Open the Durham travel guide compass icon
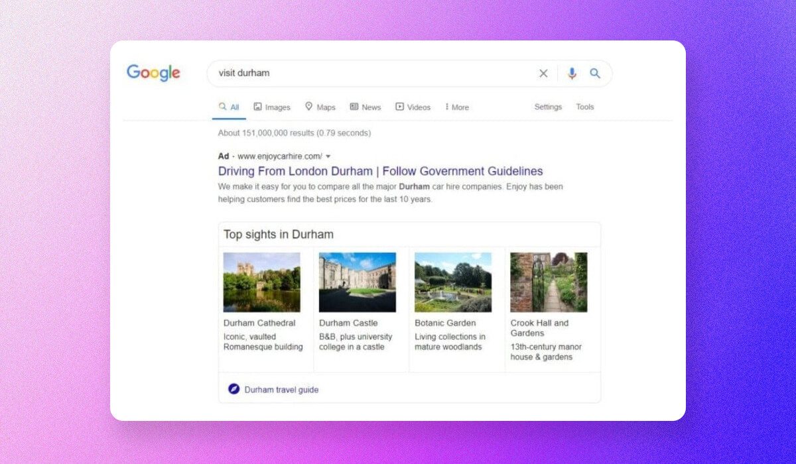Screen dimensions: 796x464 click(x=232, y=389)
